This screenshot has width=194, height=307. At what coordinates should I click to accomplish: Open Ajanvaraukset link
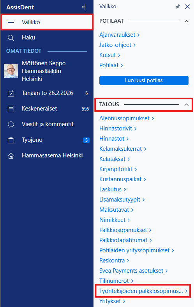pos(119,35)
